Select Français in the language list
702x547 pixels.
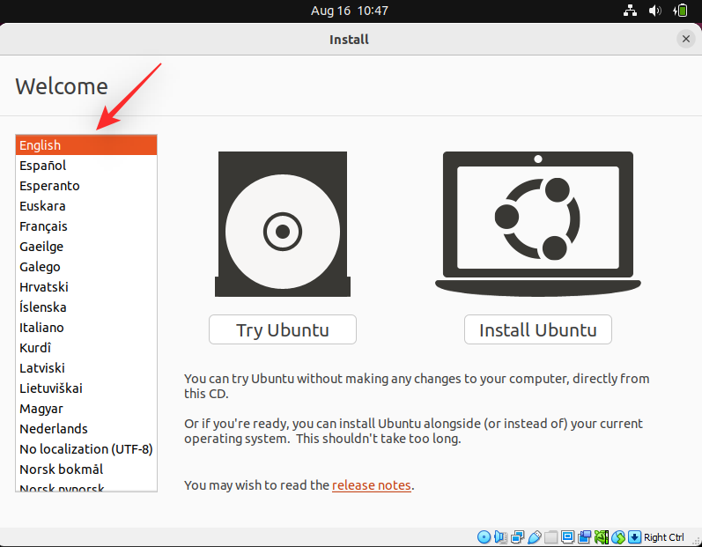pyautogui.click(x=86, y=226)
